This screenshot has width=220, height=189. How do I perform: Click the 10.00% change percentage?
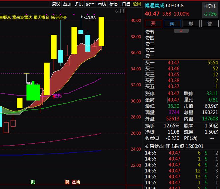point(182,14)
